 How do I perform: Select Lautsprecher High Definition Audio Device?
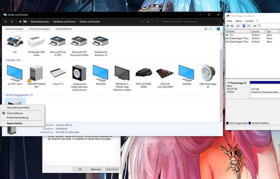point(79,73)
